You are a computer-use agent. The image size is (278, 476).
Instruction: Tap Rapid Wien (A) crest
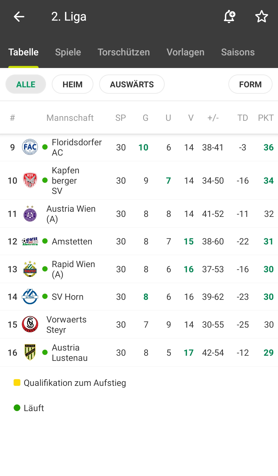(30, 269)
